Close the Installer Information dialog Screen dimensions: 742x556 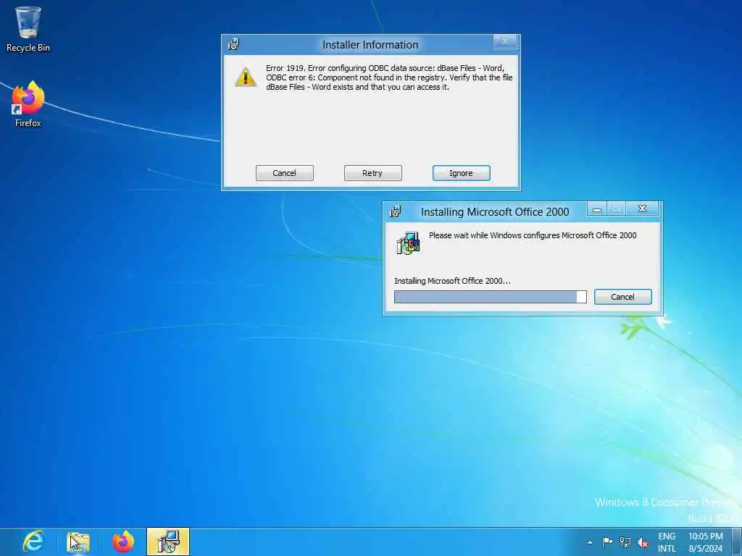(x=505, y=41)
